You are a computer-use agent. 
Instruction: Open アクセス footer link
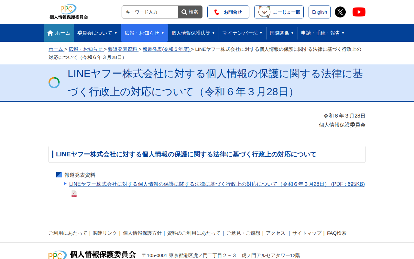pos(276,233)
